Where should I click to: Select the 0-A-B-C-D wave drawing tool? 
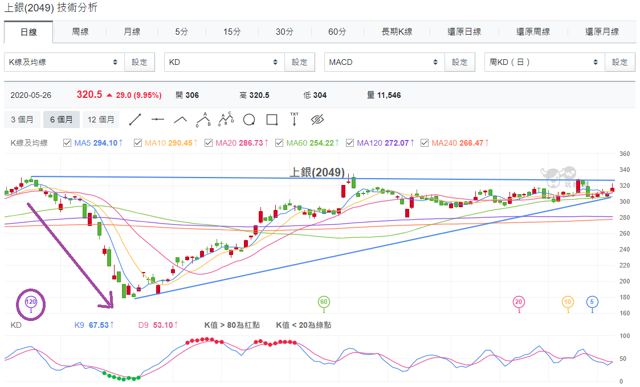click(226, 119)
